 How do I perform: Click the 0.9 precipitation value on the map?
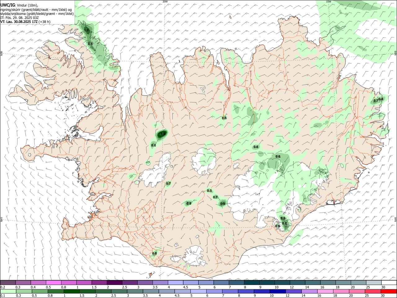pos(223,204)
